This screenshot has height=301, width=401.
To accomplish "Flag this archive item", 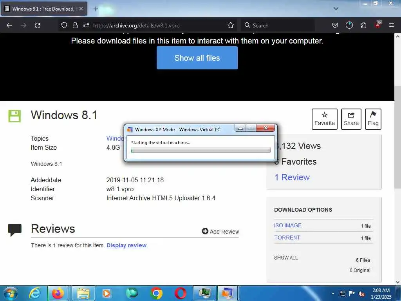I will coord(373,119).
